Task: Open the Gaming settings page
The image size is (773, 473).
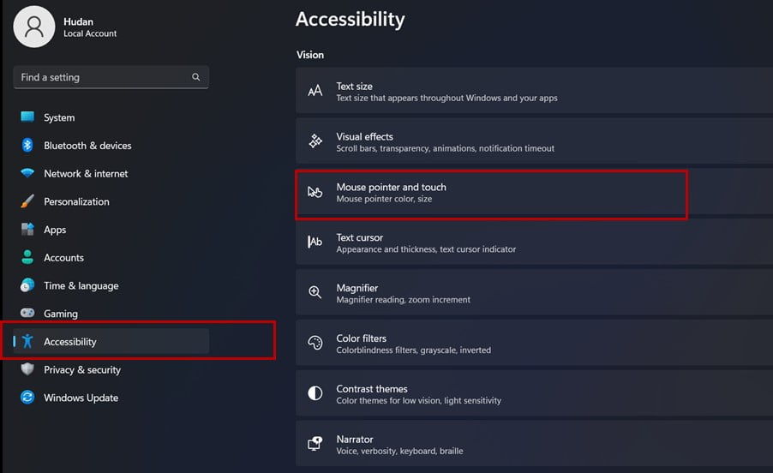Action: 61,314
